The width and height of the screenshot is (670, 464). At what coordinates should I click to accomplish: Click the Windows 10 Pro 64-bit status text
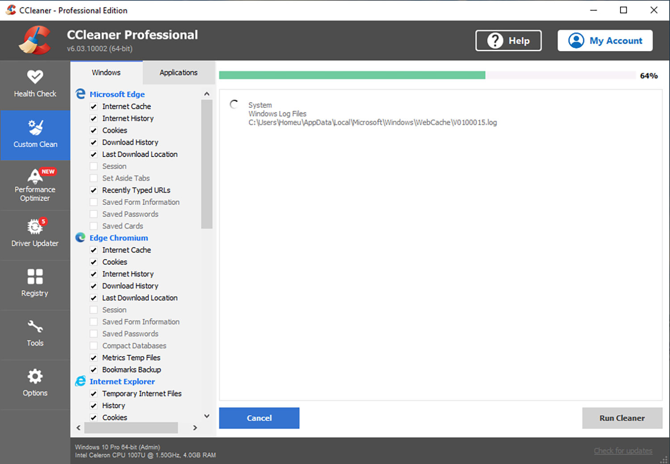117,447
